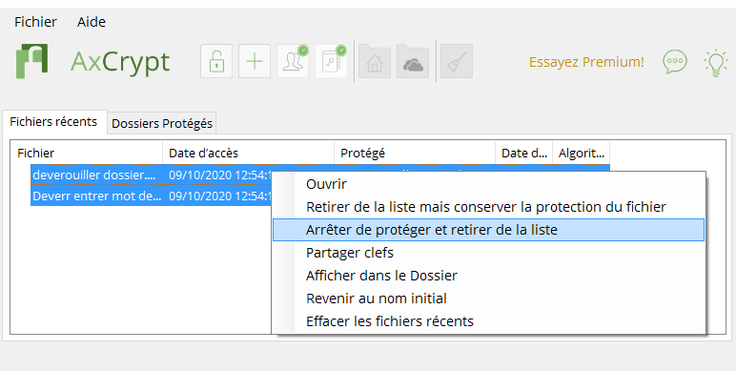Click the cloud folder toolbar icon
The height and width of the screenshot is (371, 736).
point(413,62)
